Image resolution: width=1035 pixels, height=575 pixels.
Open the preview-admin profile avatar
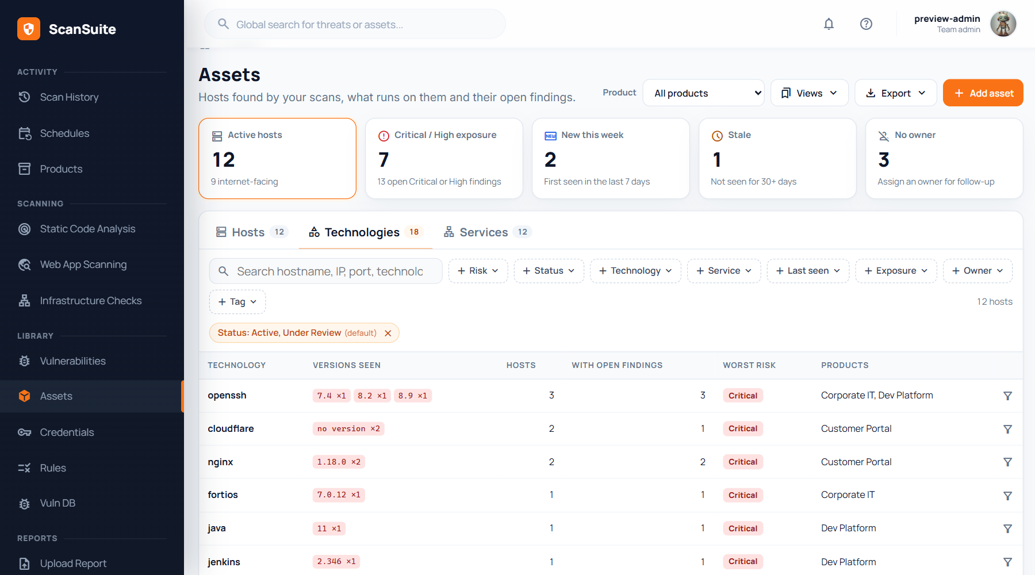pyautogui.click(x=1003, y=24)
